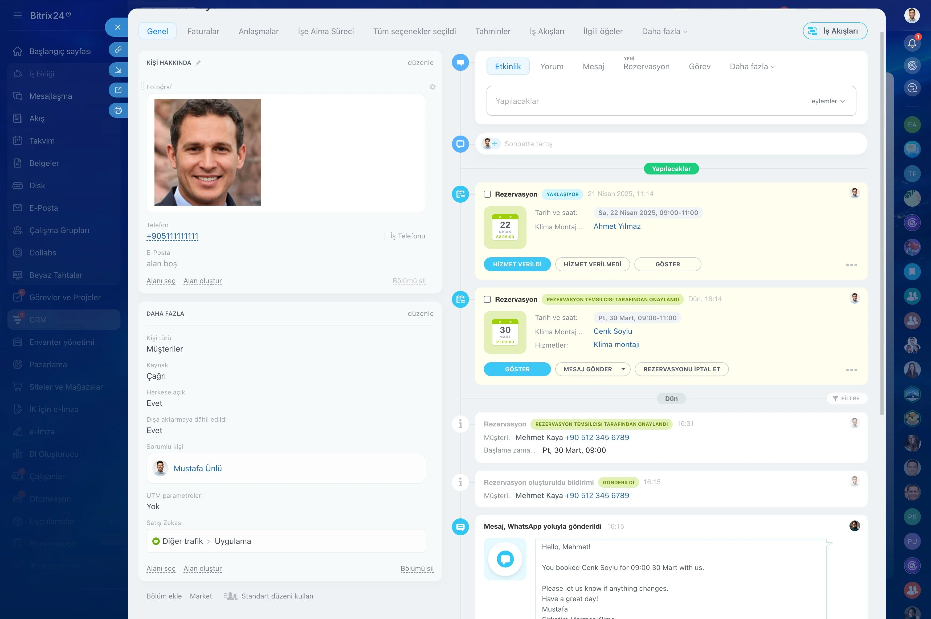Check the checkbox of the Dün 16:14 Rezervasyon
The image size is (931, 619).
point(487,299)
